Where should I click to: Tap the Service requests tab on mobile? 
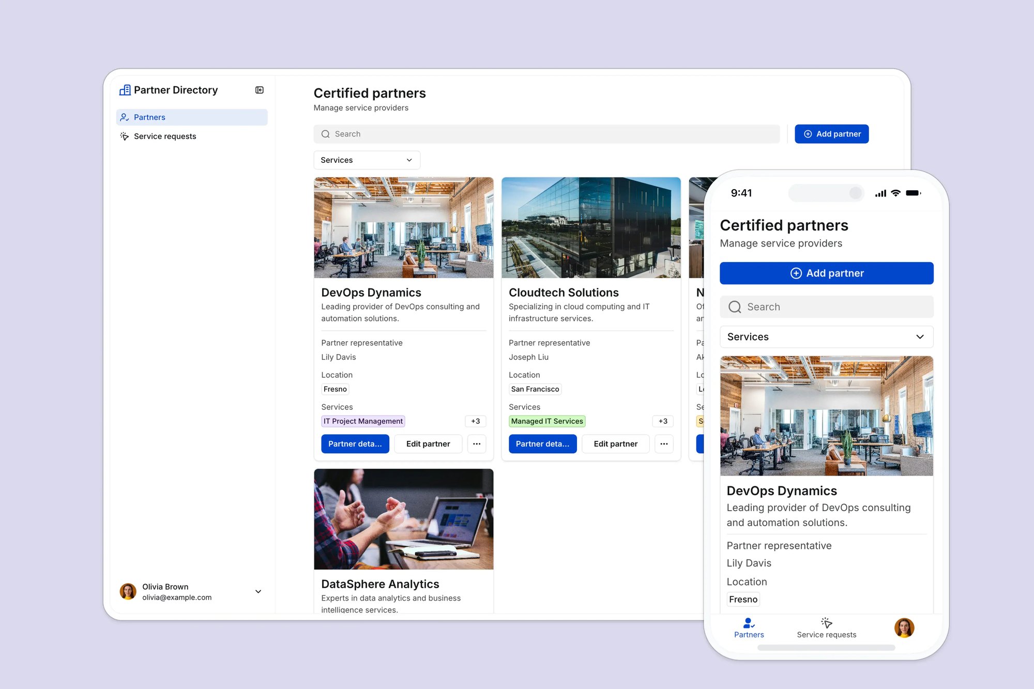coord(826,628)
